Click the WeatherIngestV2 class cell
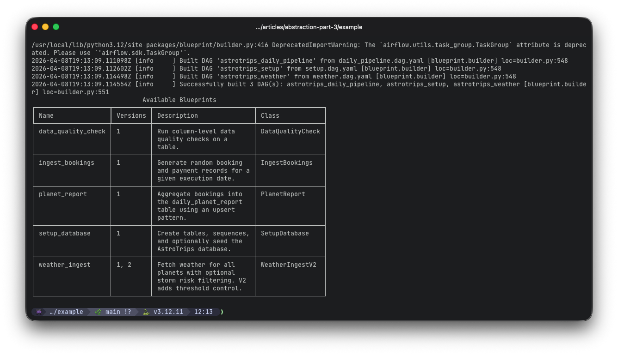 pos(288,265)
